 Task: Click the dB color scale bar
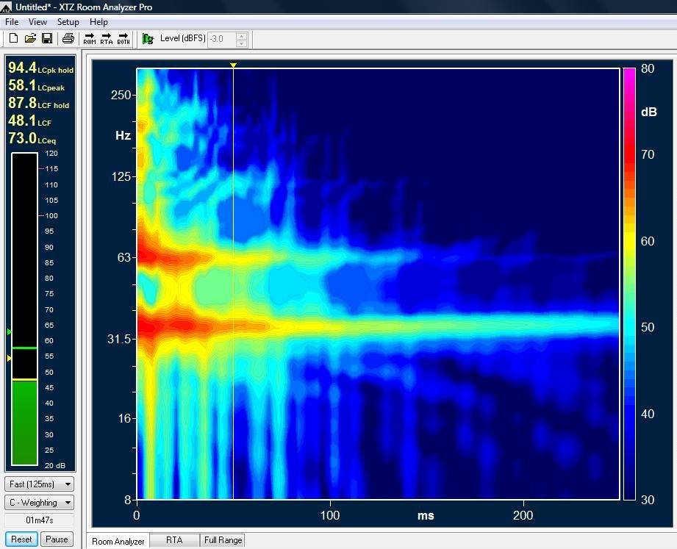pyautogui.click(x=629, y=284)
